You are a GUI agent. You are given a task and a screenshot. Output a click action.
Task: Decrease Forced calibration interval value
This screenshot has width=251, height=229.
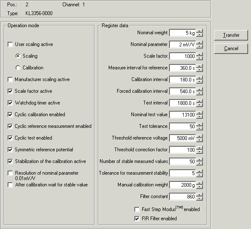click(x=200, y=93)
